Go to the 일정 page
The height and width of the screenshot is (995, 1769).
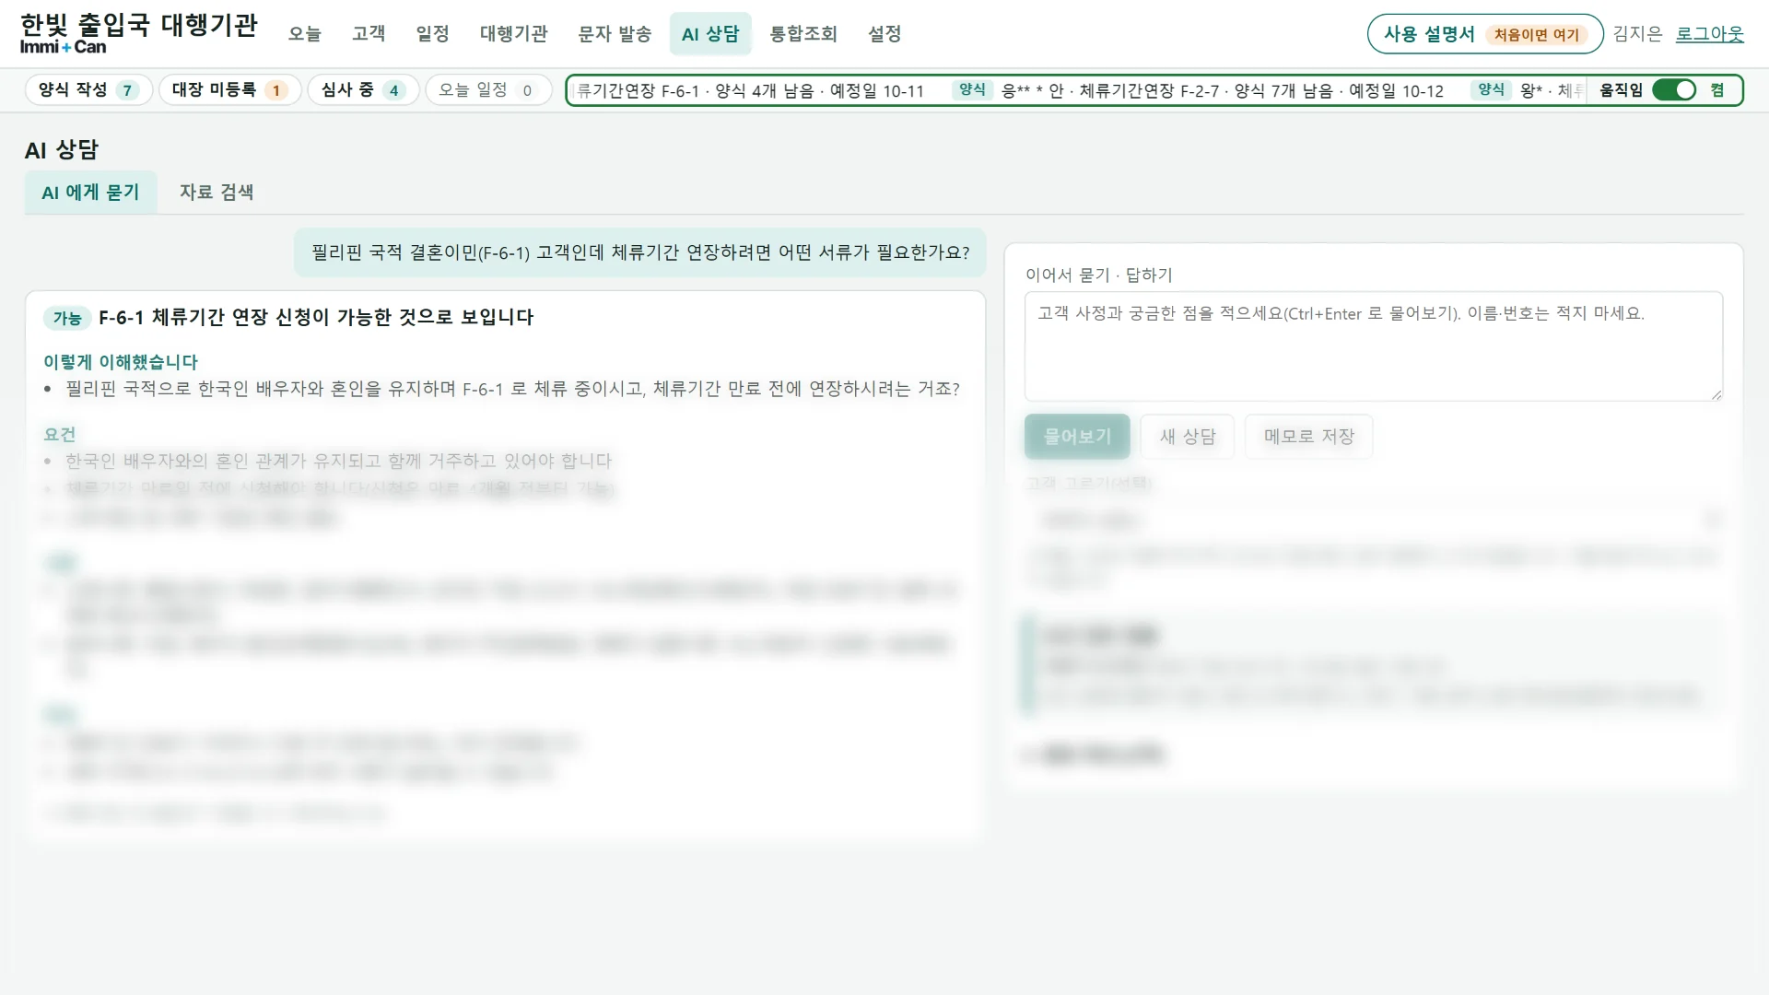432,34
